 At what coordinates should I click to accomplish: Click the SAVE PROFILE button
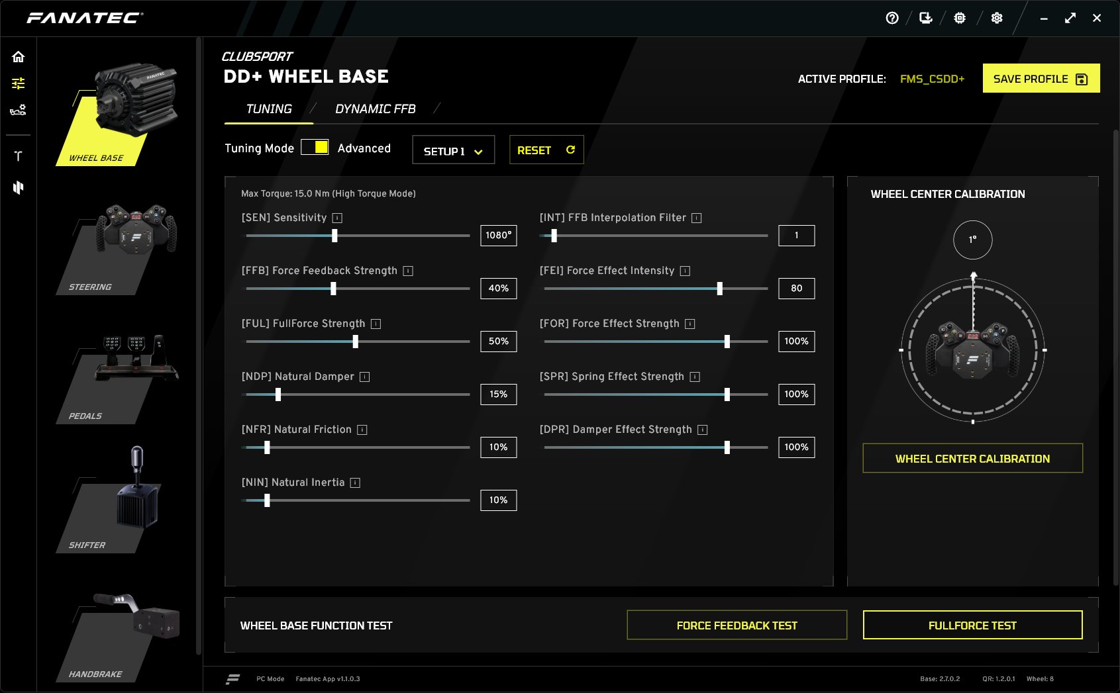(1041, 79)
